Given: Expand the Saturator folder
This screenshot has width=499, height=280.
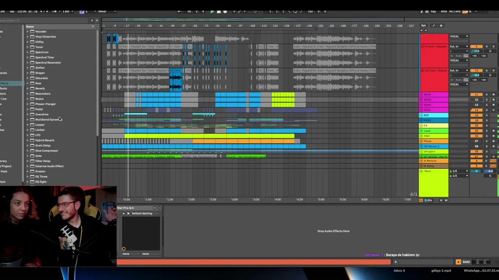Looking at the screenshot, I should pyautogui.click(x=28, y=78).
